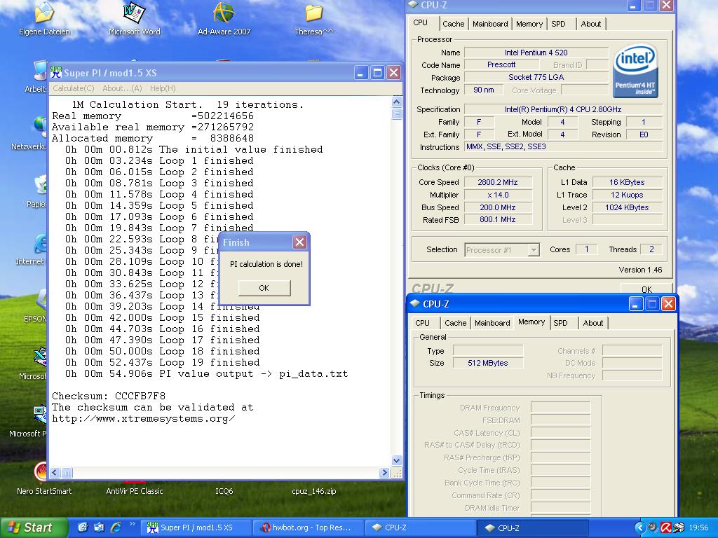Click Super PI vertical scroll down arrow
The image size is (718, 538).
pyautogui.click(x=397, y=461)
